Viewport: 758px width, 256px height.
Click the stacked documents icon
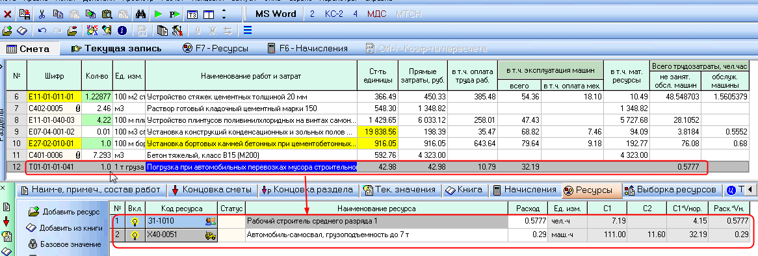(x=163, y=31)
